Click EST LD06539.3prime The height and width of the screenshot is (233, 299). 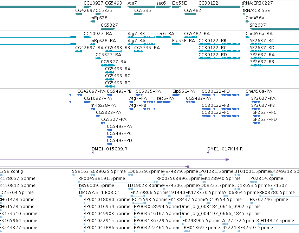[x=145, y=171]
